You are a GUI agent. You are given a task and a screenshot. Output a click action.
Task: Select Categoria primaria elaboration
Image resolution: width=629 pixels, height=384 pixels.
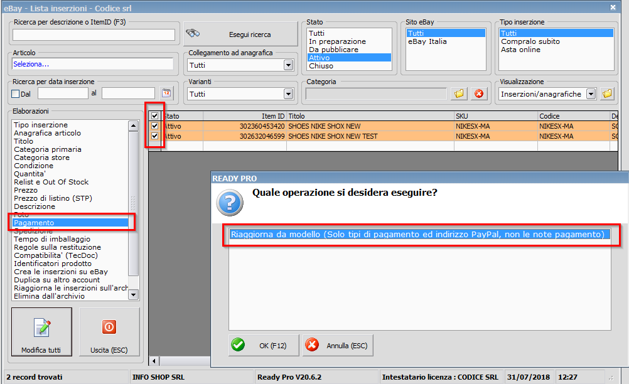tap(70, 149)
